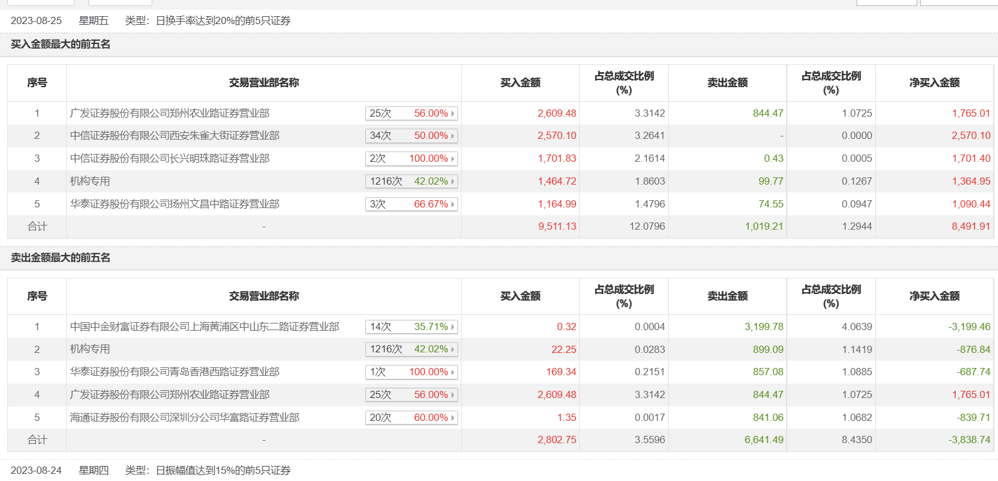Open 中信证券长兴明珠路证券营业部 link
This screenshot has height=481, width=998.
click(170, 159)
